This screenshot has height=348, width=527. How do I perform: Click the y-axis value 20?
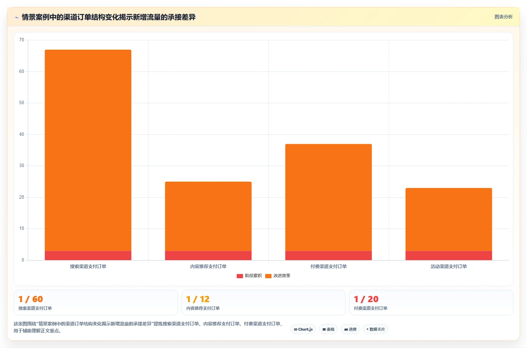coord(22,197)
